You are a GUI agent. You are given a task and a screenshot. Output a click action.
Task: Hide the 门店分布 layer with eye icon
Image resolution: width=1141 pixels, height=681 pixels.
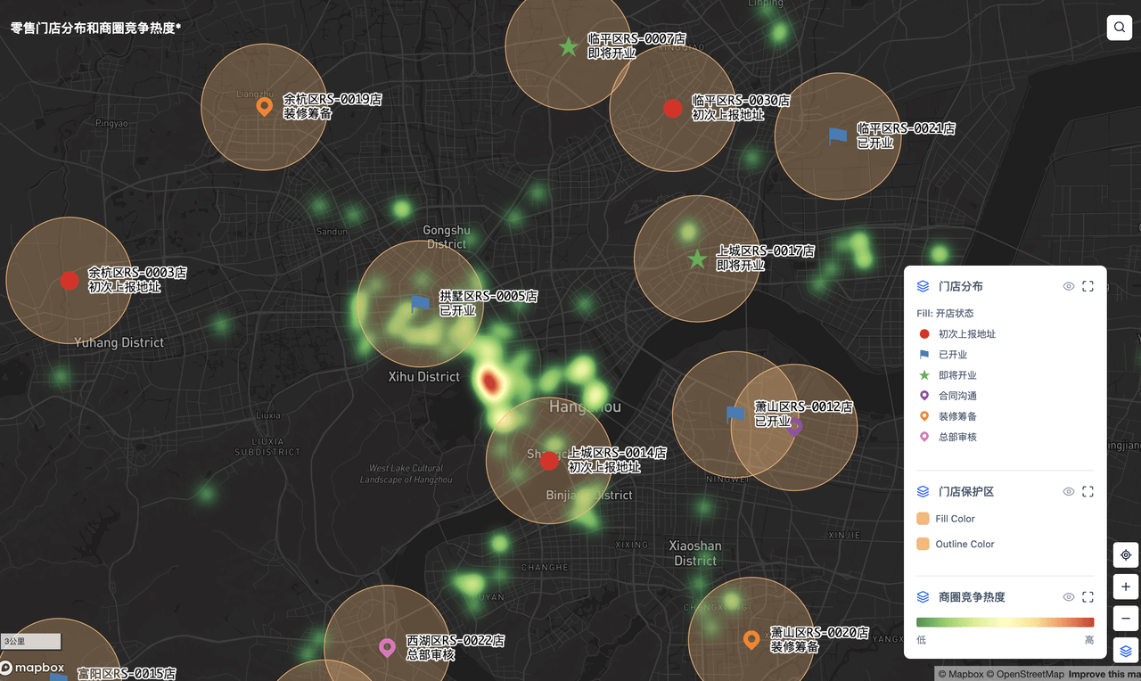(1068, 287)
